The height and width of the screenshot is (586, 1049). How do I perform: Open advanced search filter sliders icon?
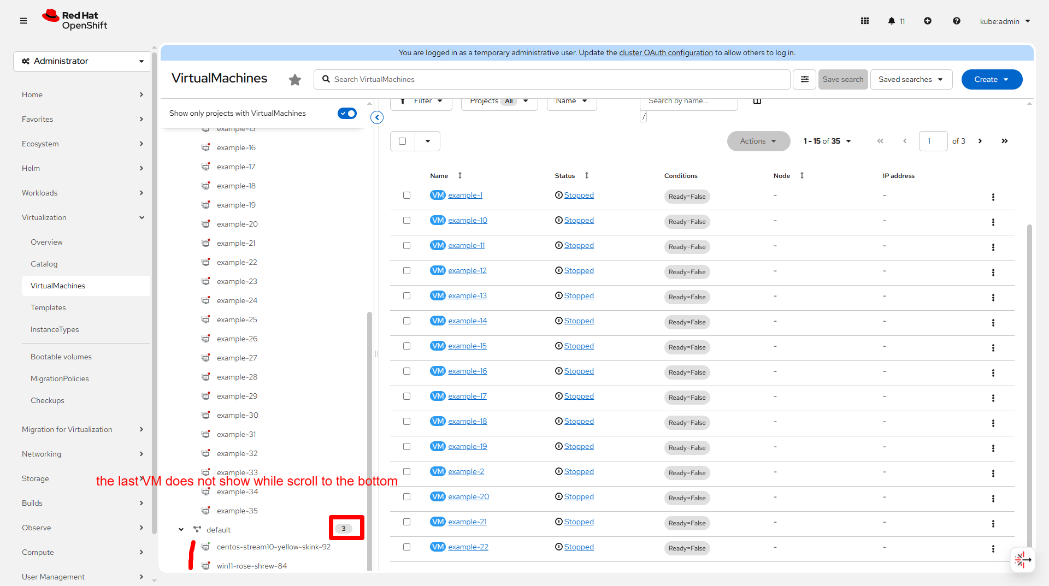click(804, 79)
